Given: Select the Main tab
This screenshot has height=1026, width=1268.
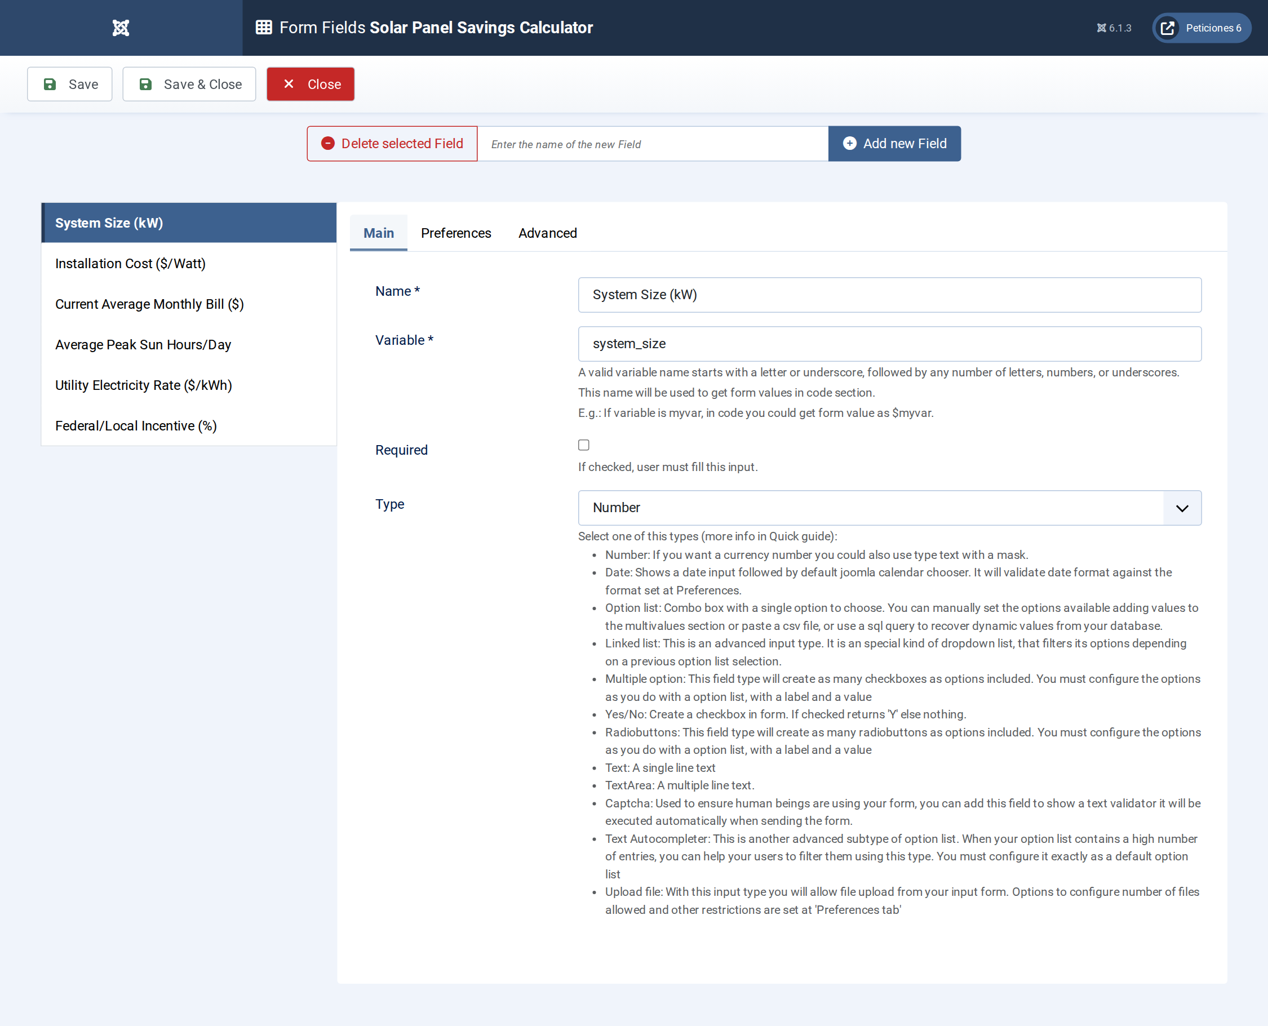Looking at the screenshot, I should tap(378, 233).
